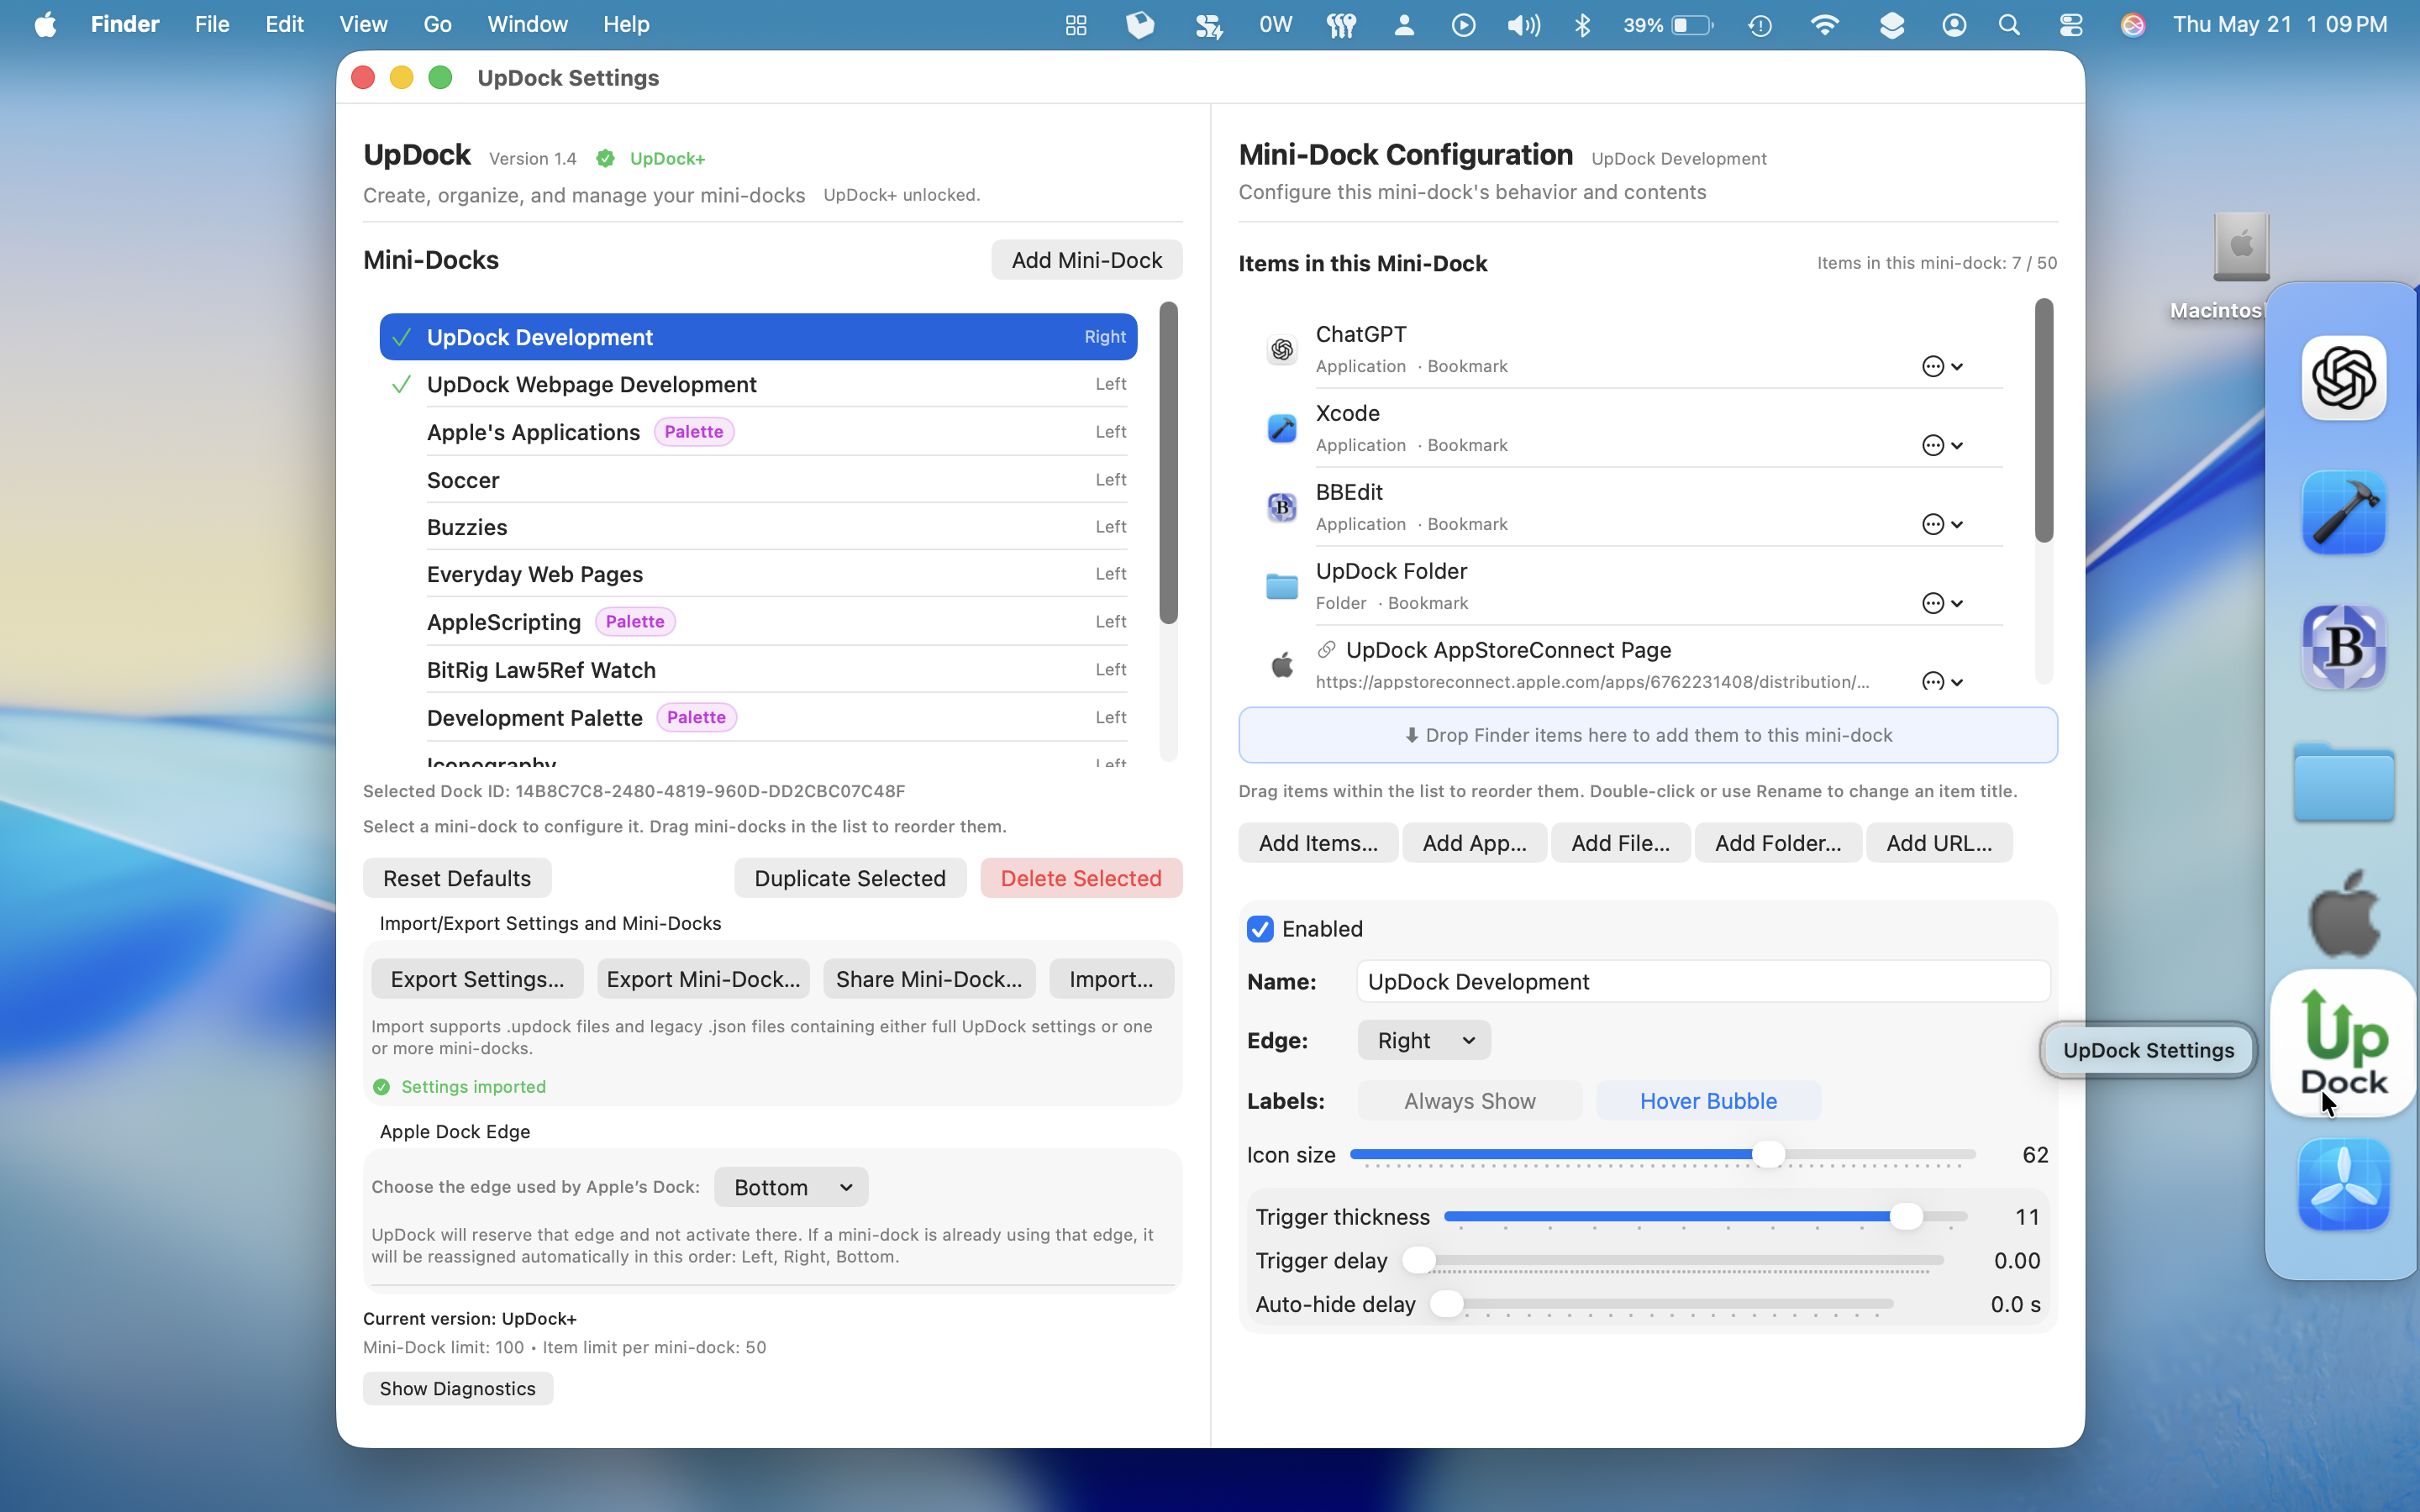Click Duplicate Selected button
Viewport: 2420px width, 1512px height.
click(x=850, y=878)
